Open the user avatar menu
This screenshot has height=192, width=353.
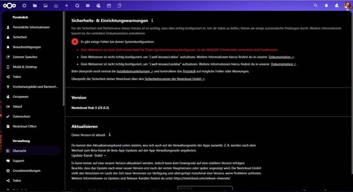pyautogui.click(x=348, y=5)
